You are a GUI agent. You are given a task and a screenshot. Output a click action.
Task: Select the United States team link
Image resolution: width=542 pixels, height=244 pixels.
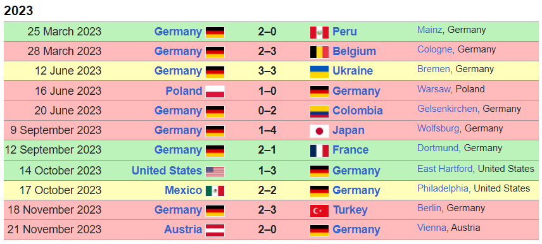[167, 171]
